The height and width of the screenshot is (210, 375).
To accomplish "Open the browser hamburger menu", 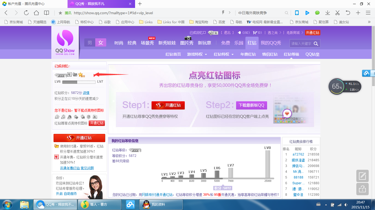I will pyautogui.click(x=368, y=13).
